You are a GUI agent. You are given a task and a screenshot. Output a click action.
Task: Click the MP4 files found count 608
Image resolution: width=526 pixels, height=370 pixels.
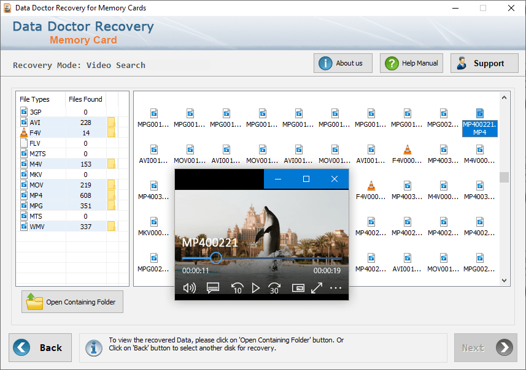[x=85, y=195]
